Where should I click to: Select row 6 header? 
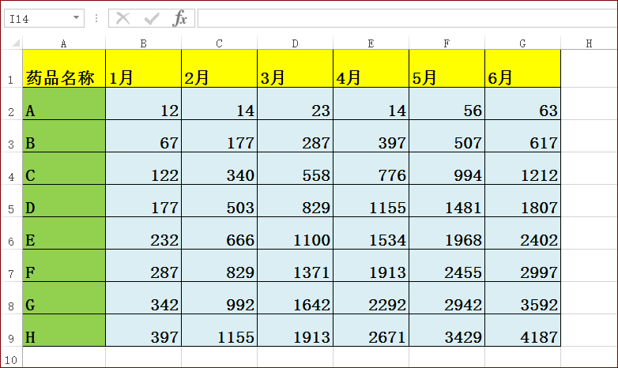[11, 233]
